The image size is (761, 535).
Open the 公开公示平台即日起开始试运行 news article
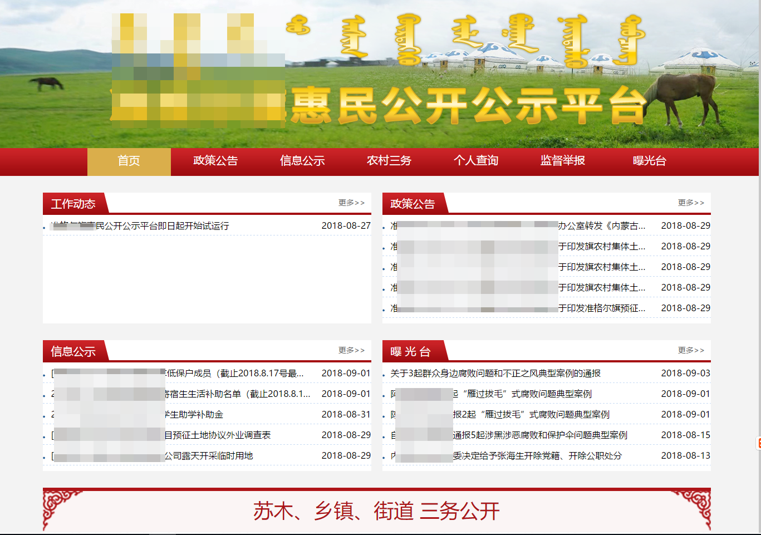pos(161,226)
